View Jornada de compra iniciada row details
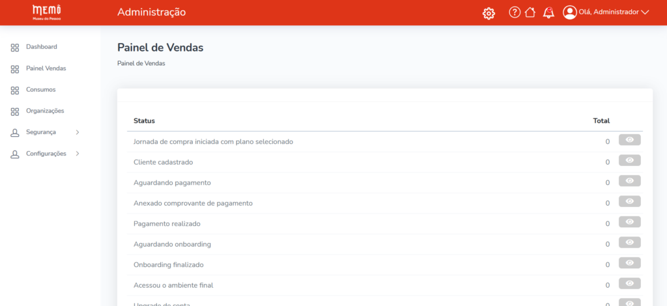The width and height of the screenshot is (667, 306). (629, 140)
